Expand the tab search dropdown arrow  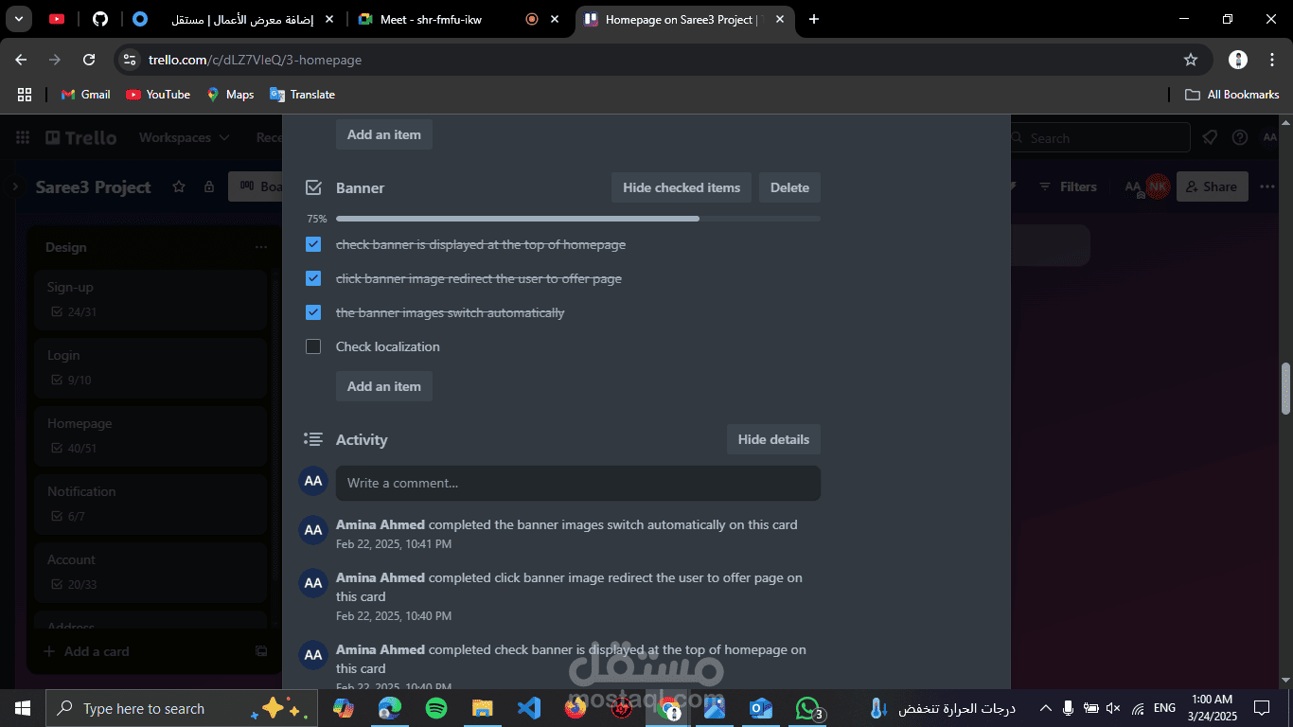pyautogui.click(x=18, y=19)
